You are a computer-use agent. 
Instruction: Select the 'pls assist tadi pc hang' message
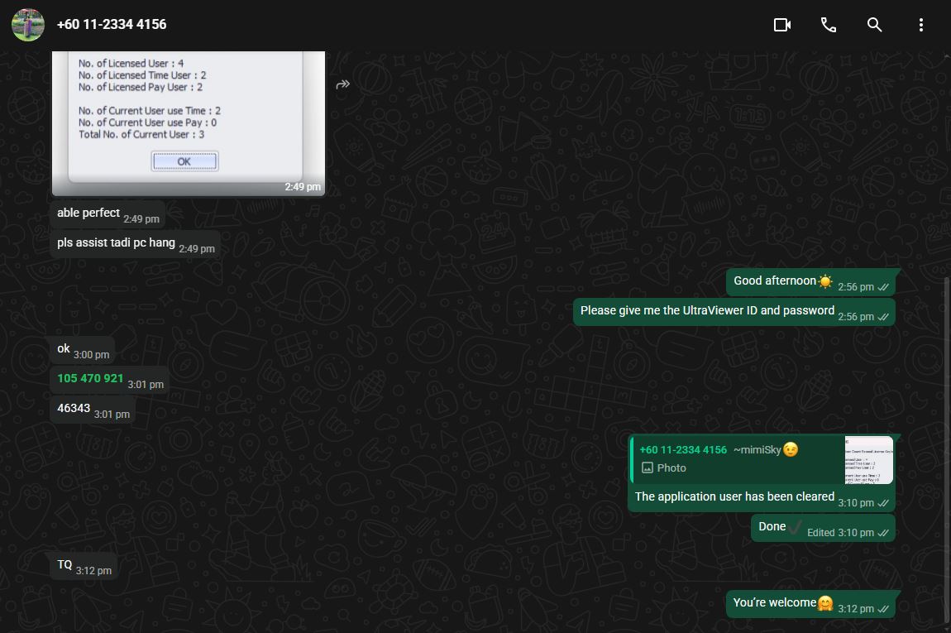pos(136,244)
